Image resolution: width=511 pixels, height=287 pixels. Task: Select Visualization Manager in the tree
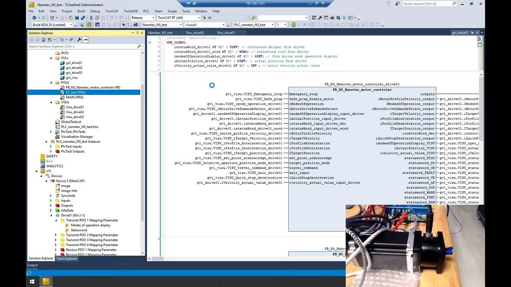click(x=77, y=136)
